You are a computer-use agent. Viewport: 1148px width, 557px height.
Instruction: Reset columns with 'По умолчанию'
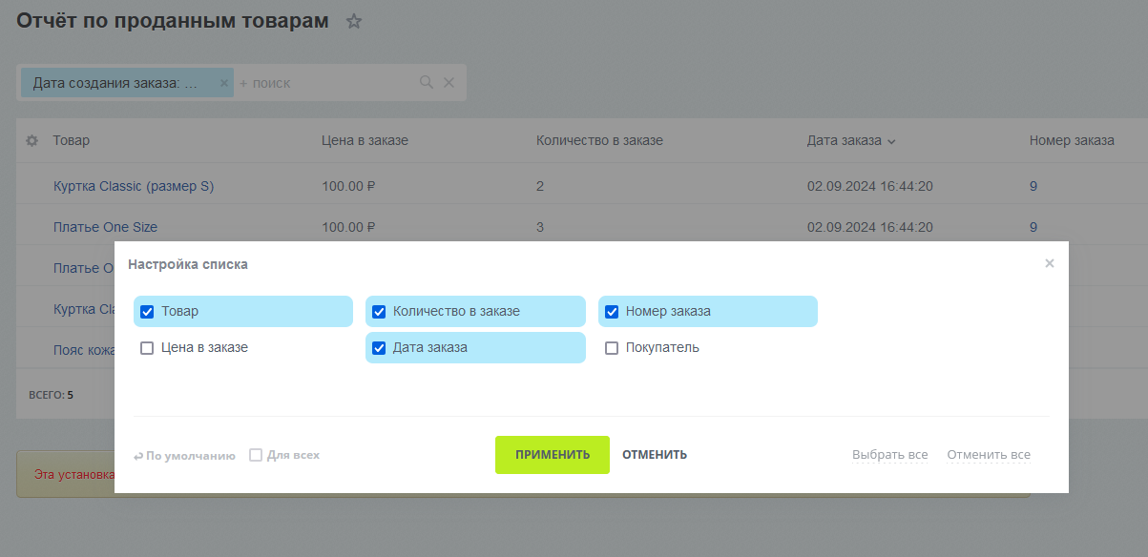pos(184,456)
